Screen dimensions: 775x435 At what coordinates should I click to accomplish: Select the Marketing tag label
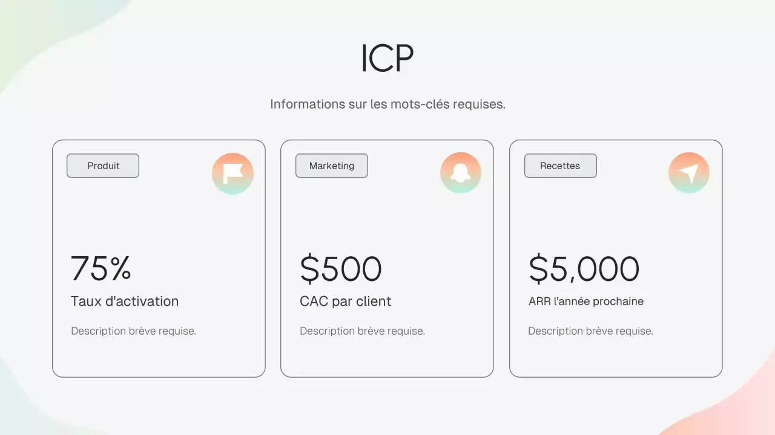(x=332, y=166)
